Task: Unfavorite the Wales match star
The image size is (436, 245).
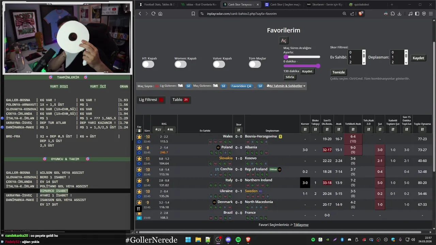Action: pyautogui.click(x=139, y=137)
